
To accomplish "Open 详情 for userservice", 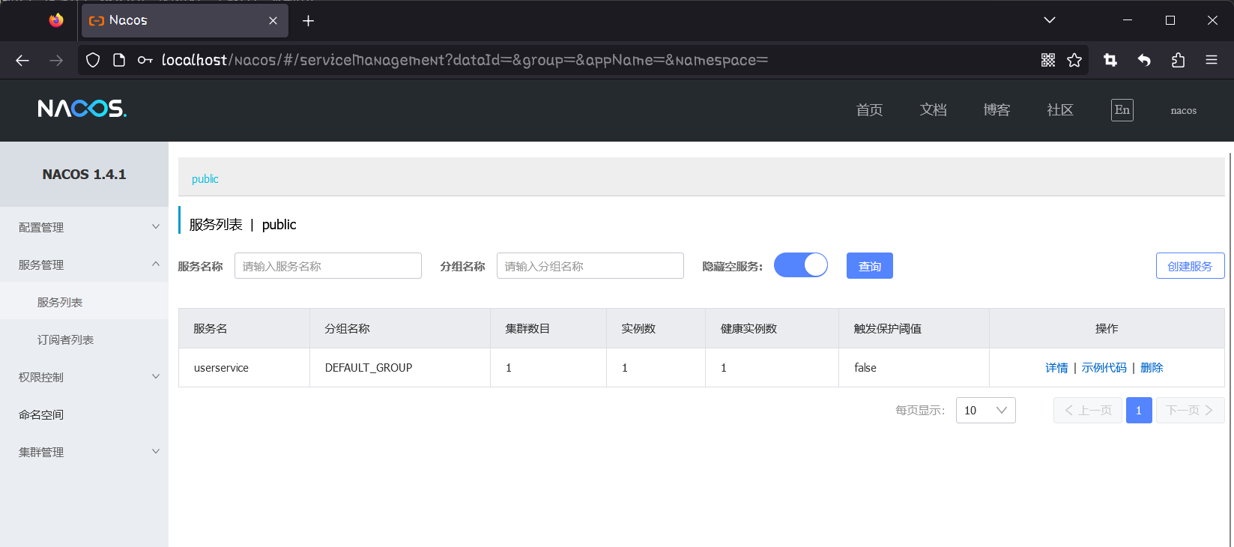I will pos(1056,368).
